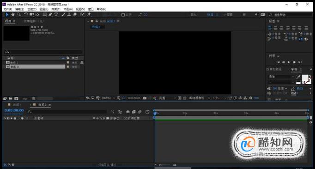This screenshot has width=315, height=169.
Task: Click the 切换开关/模式 button
Action: (x=107, y=165)
